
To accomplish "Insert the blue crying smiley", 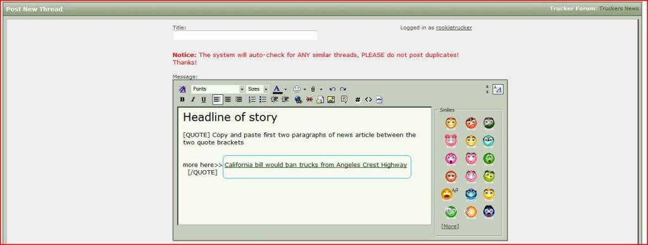I will click(471, 194).
